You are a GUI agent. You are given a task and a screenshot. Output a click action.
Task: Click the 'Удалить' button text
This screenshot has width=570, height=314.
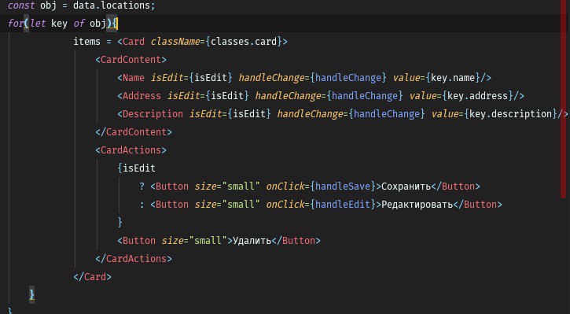tap(252, 241)
